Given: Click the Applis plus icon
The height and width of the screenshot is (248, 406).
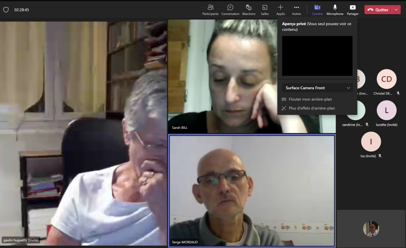Looking at the screenshot, I should point(280,8).
